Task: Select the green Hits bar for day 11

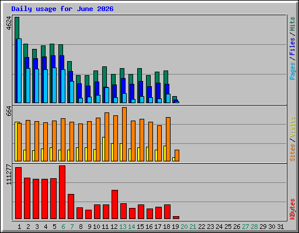Action: [105, 77]
